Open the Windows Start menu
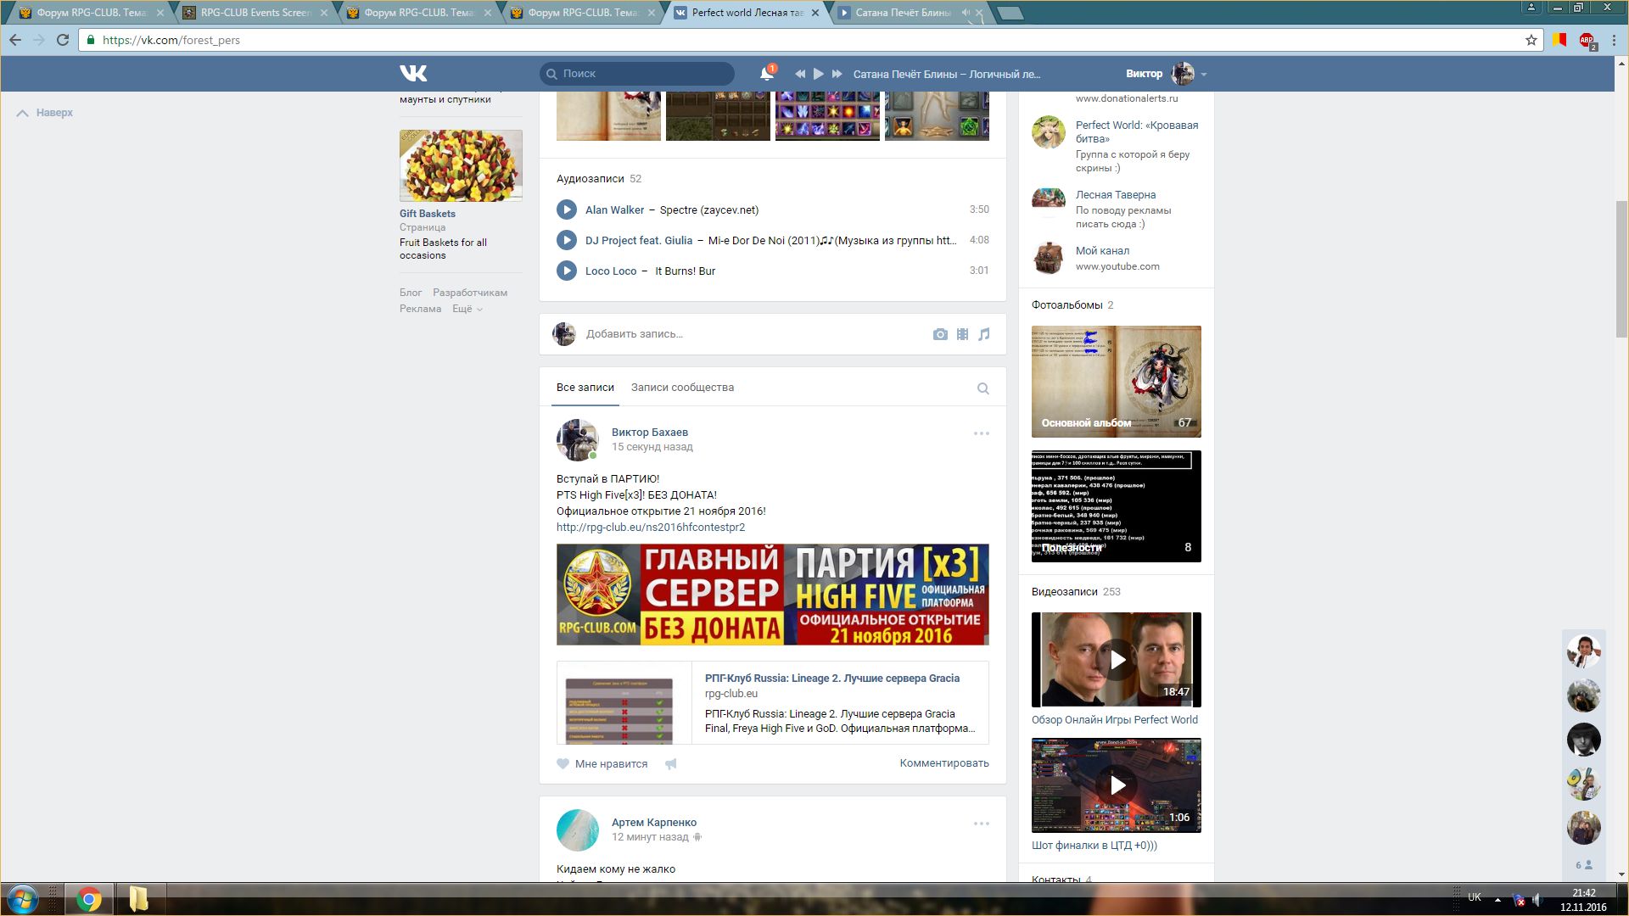The width and height of the screenshot is (1629, 916). coord(23,899)
